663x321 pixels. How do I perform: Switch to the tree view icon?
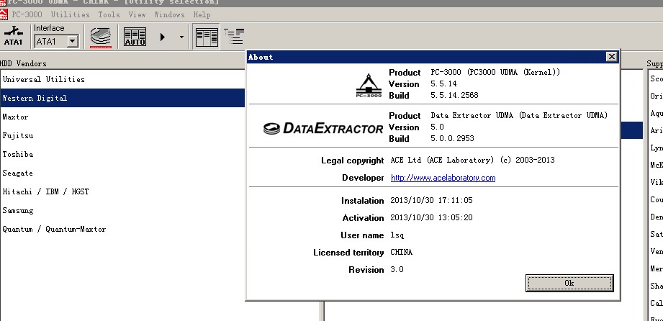click(234, 37)
